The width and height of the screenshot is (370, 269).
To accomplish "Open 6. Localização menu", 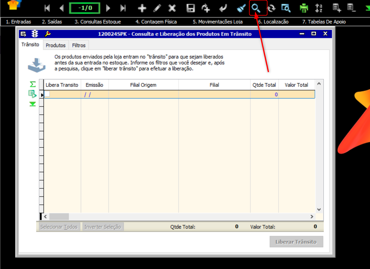I will coord(273,22).
